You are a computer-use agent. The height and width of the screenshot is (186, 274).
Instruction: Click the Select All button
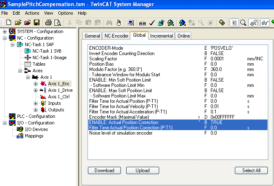(251, 170)
